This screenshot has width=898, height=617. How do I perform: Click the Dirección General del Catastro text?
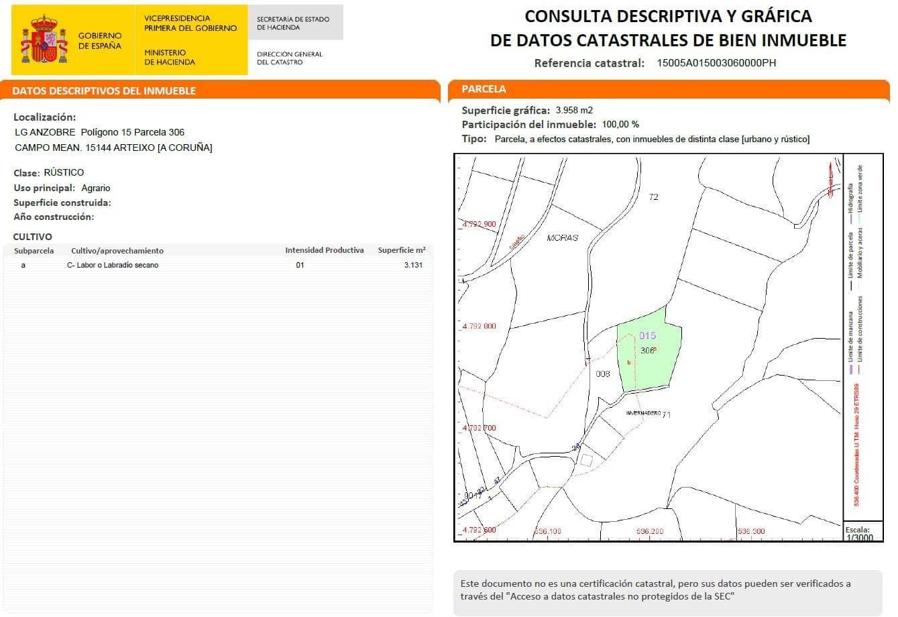click(x=290, y=58)
